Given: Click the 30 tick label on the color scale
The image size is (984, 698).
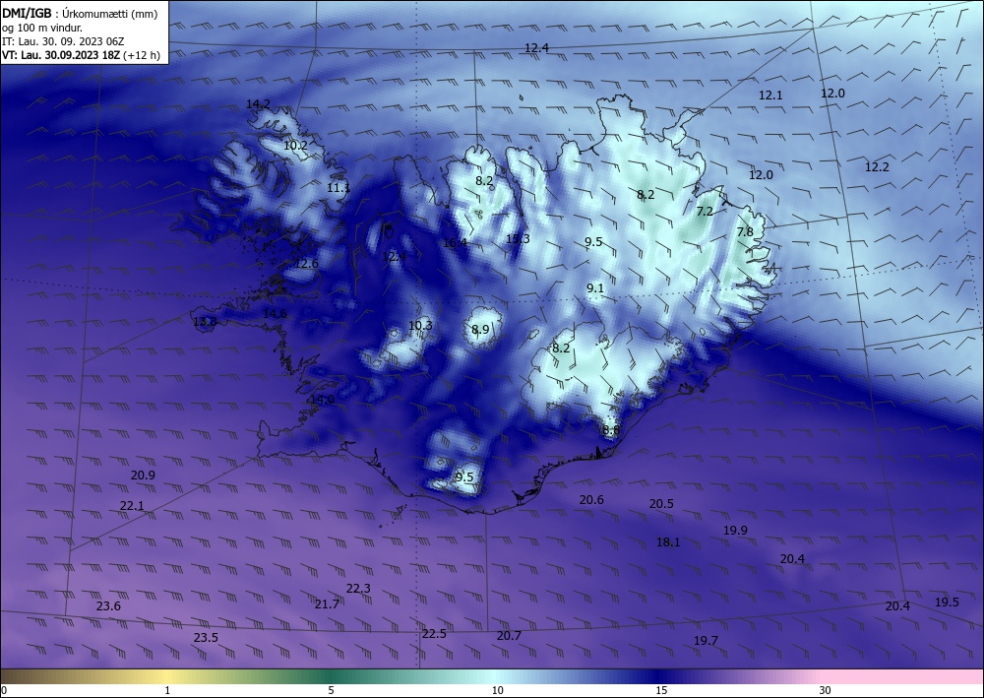Looking at the screenshot, I should pos(825,690).
